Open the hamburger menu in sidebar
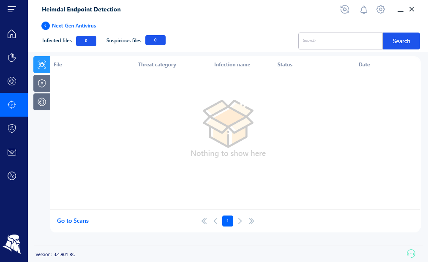Viewport: 428px width, 262px height. pos(12,10)
